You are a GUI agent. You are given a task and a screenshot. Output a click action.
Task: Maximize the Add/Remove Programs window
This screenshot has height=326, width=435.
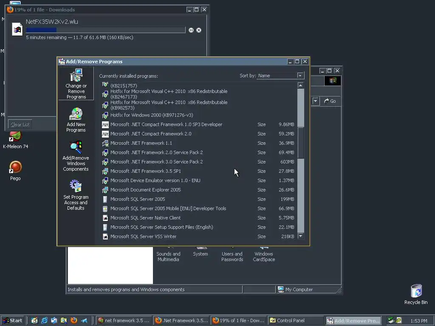[x=297, y=62]
